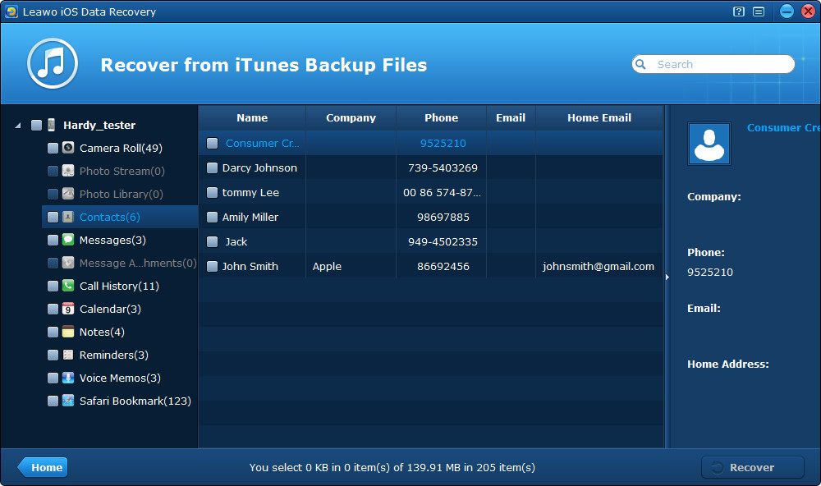Viewport: 821px width, 486px height.
Task: Collapse the detail panel with the side arrow
Action: [667, 277]
